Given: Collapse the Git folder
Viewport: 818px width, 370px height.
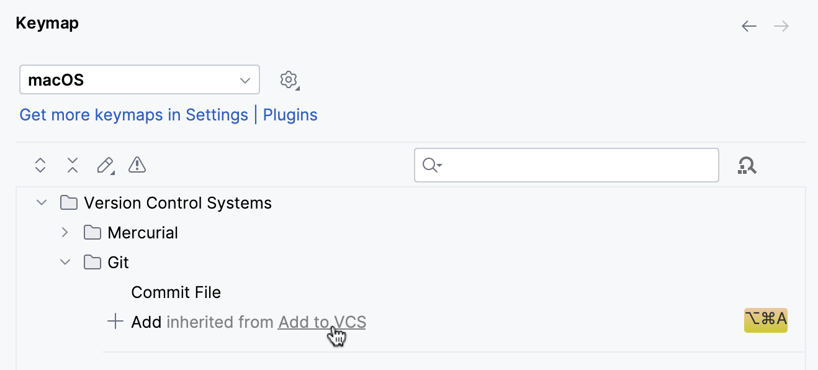Looking at the screenshot, I should pyautogui.click(x=65, y=262).
